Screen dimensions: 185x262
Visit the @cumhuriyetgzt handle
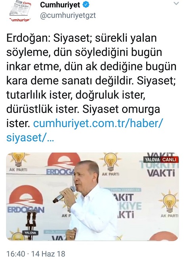68,15
